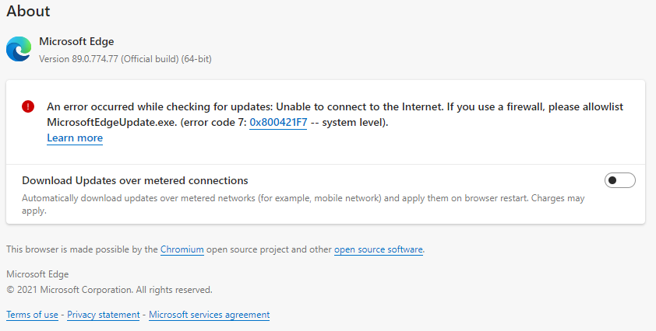Screen dimensions: 656x331
Task: Click the Download Updates over metered connections label
Action: [135, 180]
